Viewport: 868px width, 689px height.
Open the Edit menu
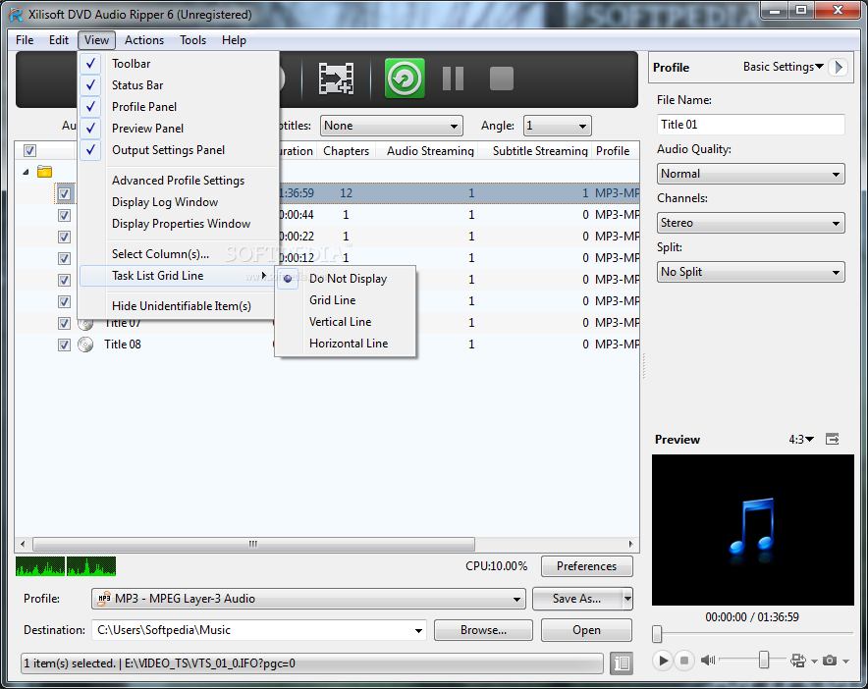(x=59, y=40)
